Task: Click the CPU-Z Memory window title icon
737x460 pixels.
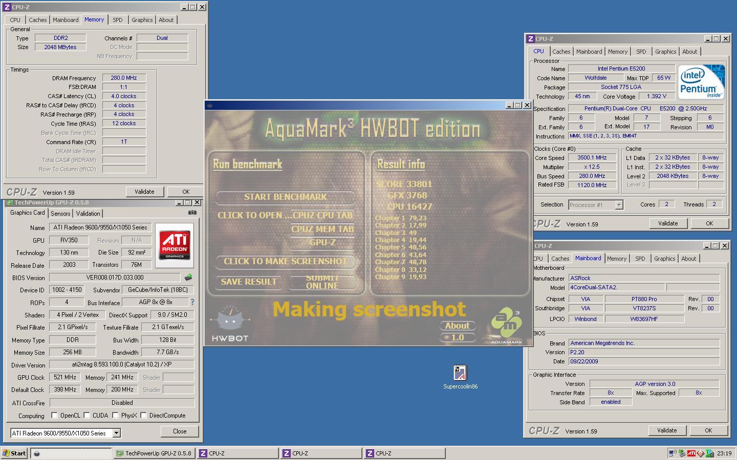Action: tap(7, 7)
